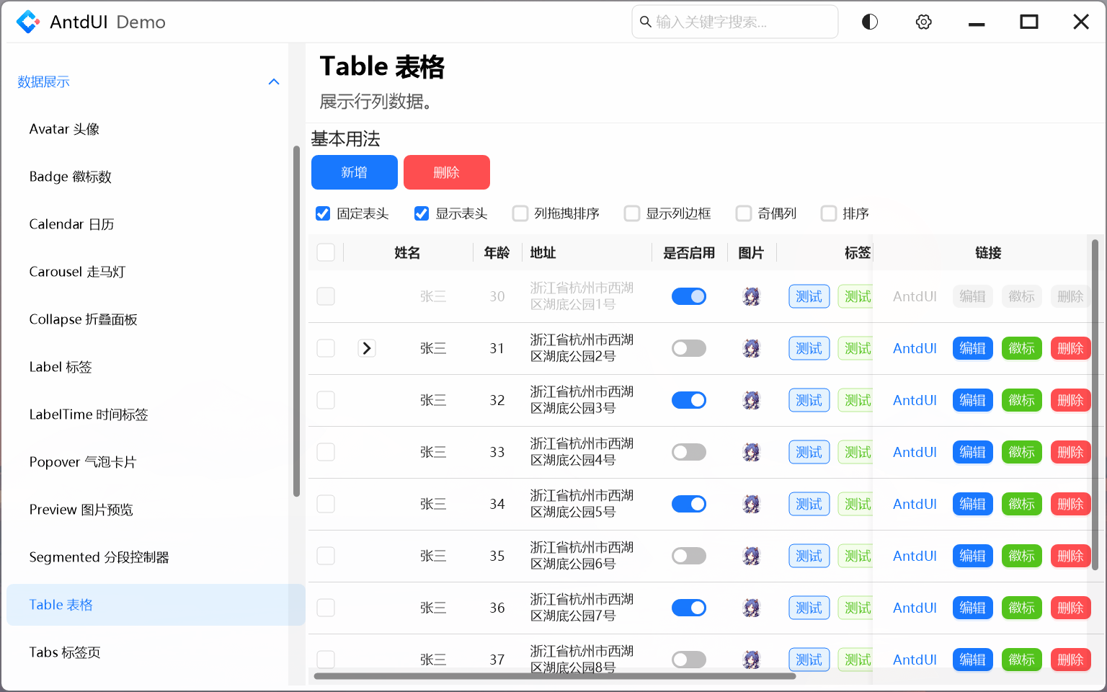Enable the 奇偶列 checkbox

pyautogui.click(x=744, y=213)
